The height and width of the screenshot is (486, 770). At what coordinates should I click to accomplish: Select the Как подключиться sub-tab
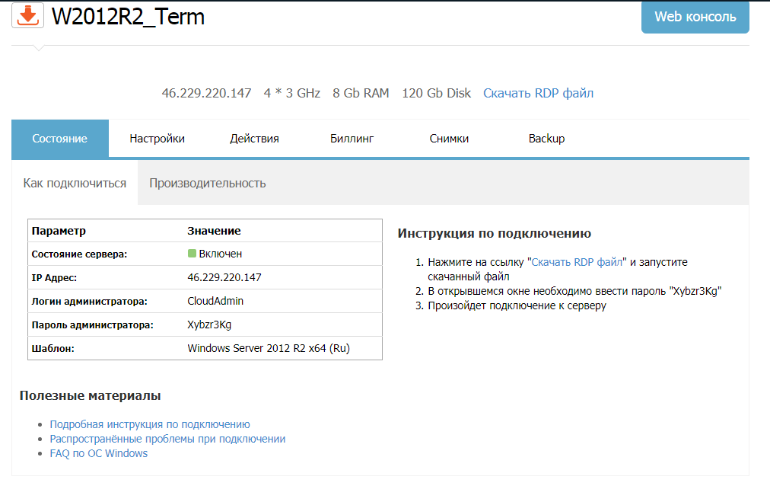pos(75,183)
